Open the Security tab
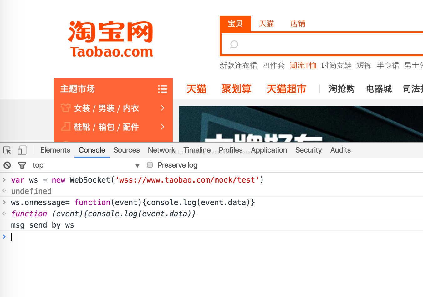 click(x=308, y=150)
